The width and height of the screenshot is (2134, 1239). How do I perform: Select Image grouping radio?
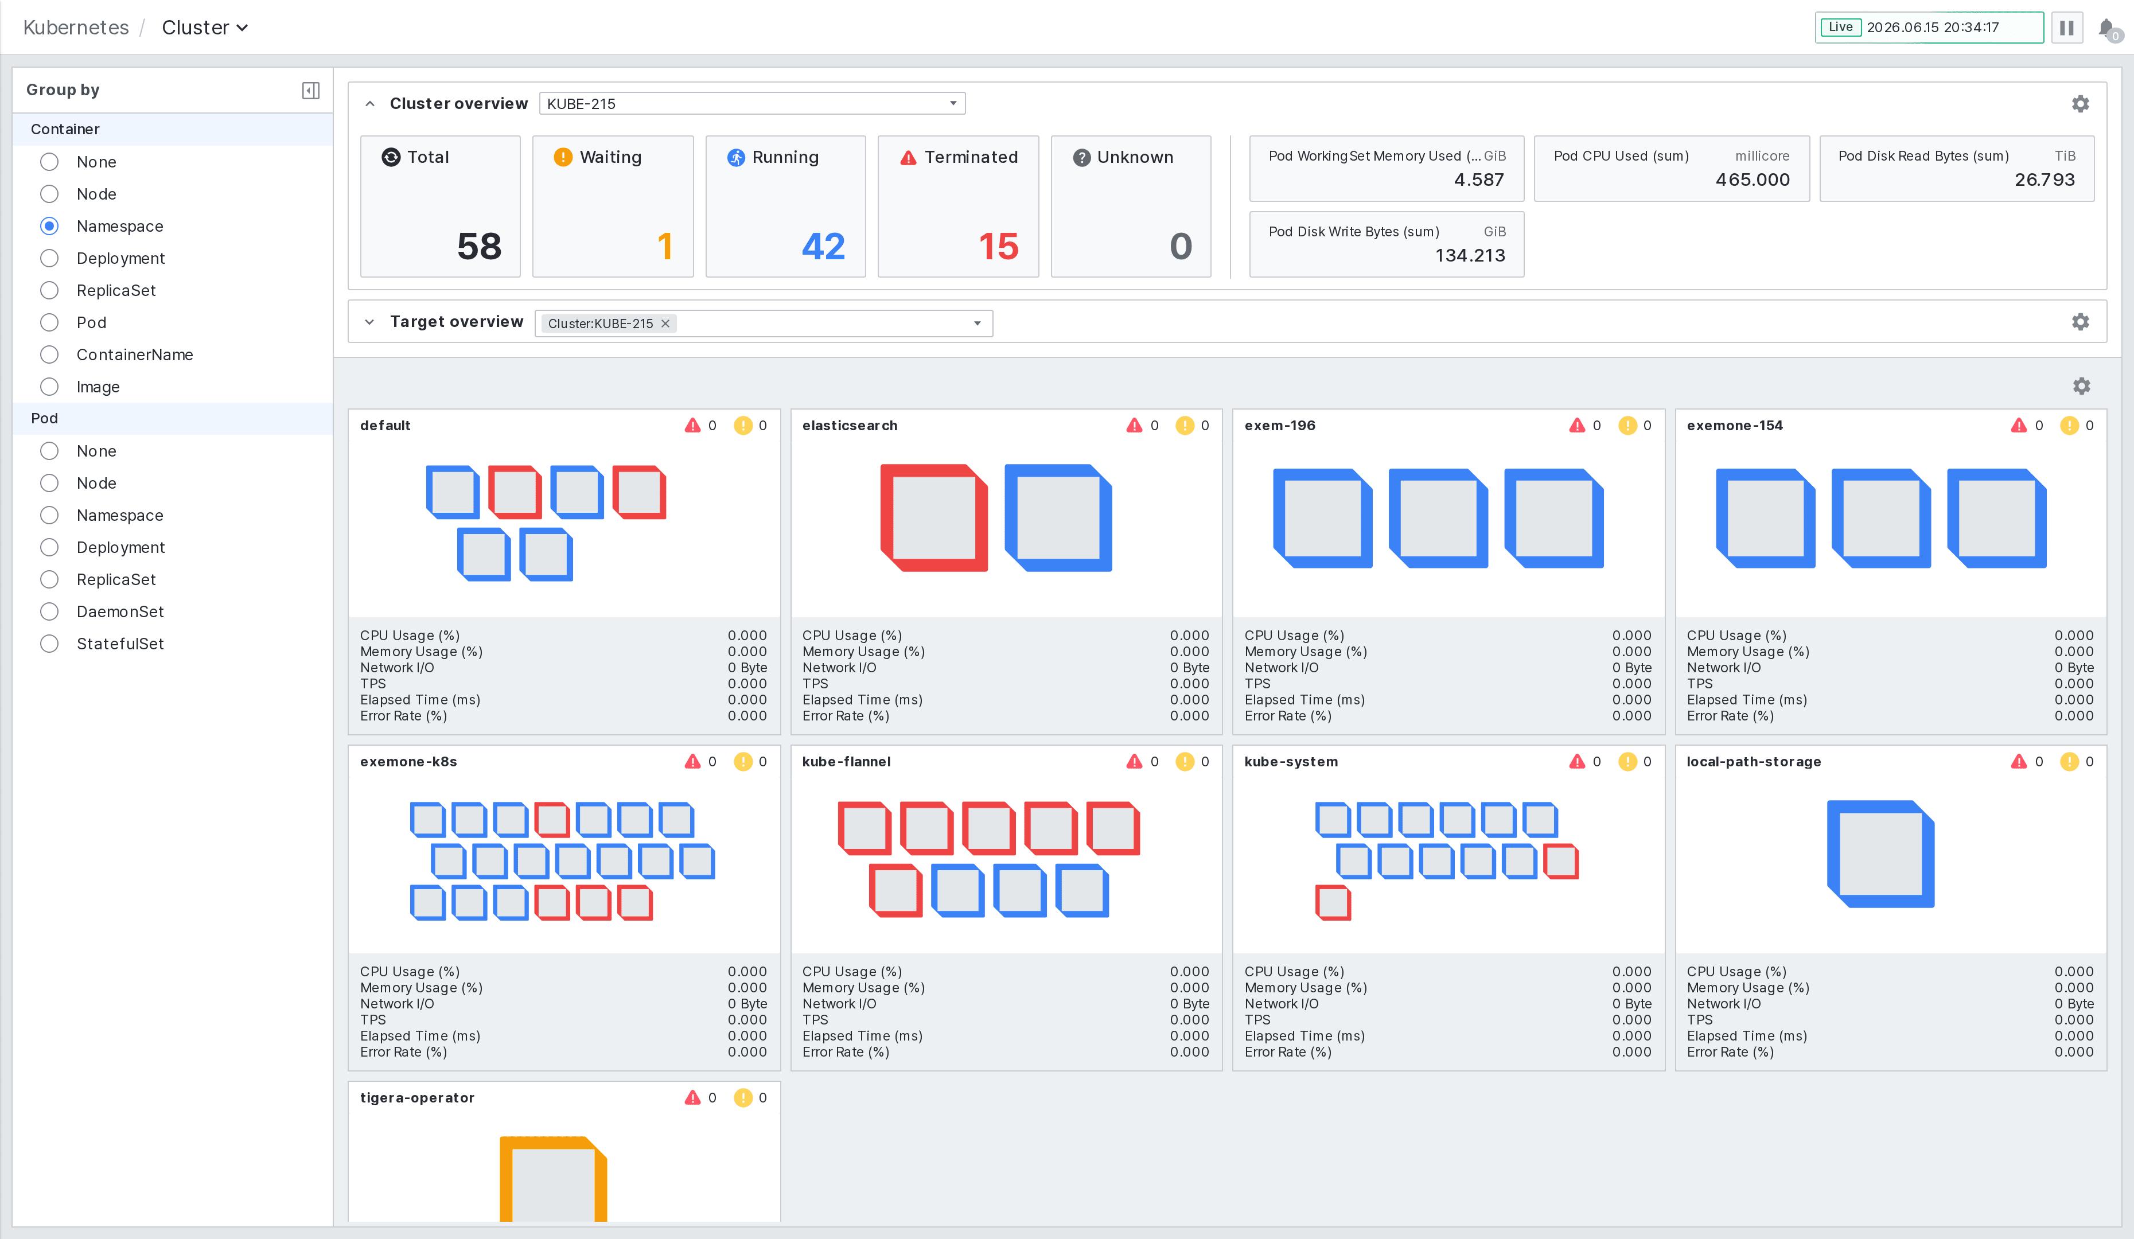[49, 387]
